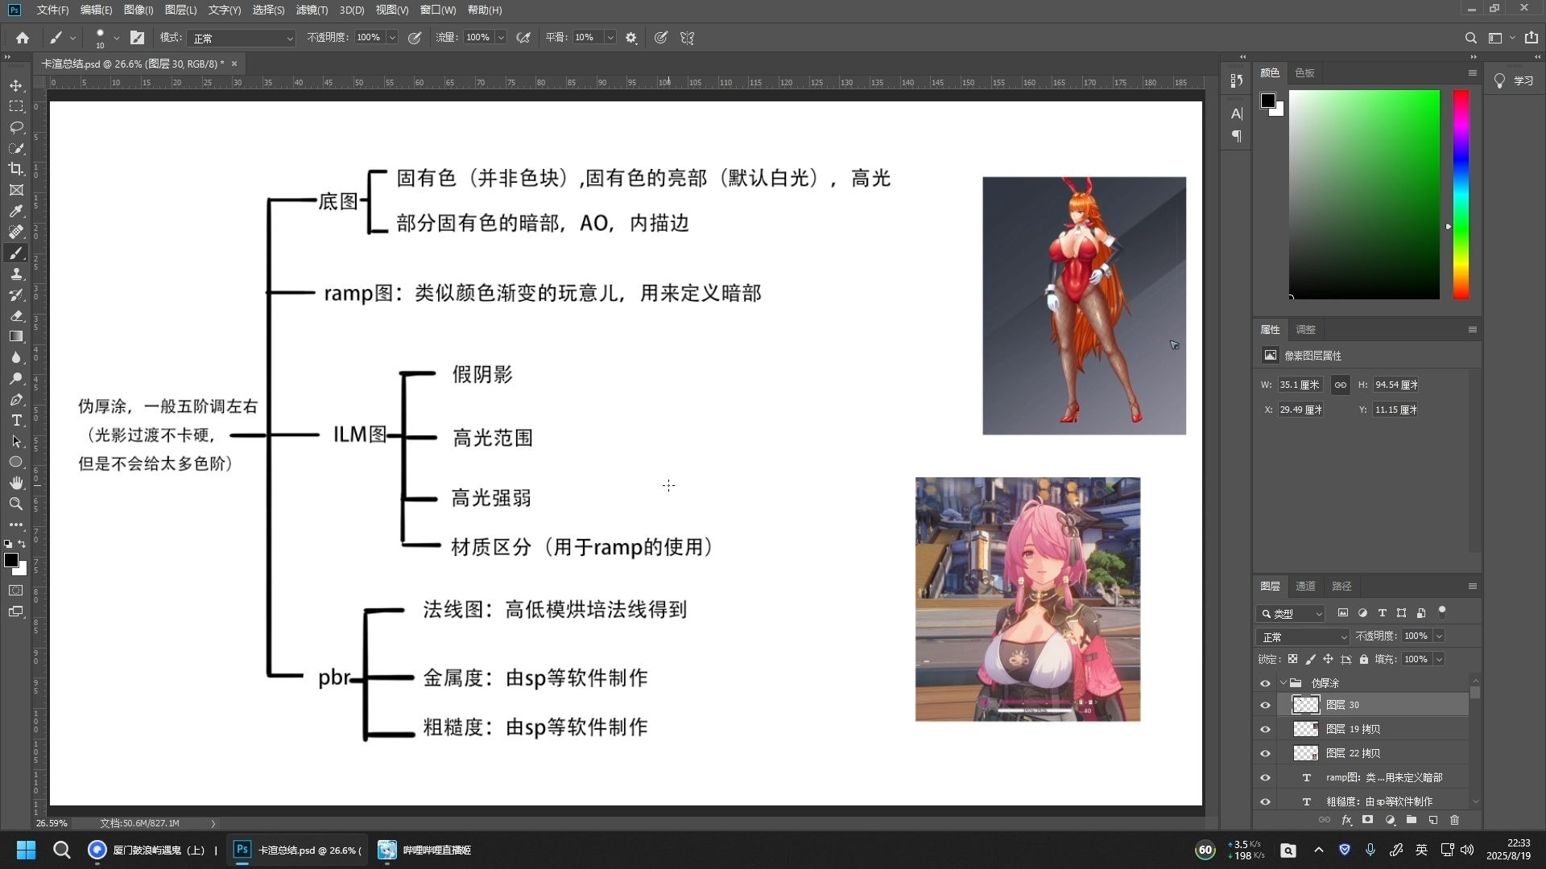This screenshot has height=869, width=1546.
Task: Open the 窗口 menu
Action: click(x=438, y=10)
